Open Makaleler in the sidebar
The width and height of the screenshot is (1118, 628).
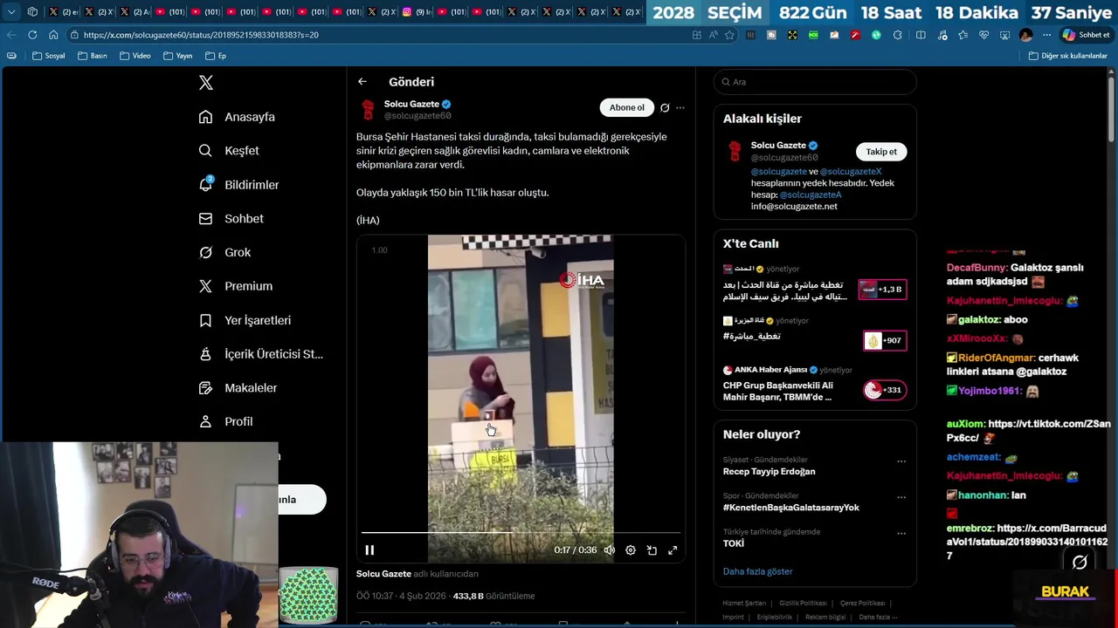(238, 388)
